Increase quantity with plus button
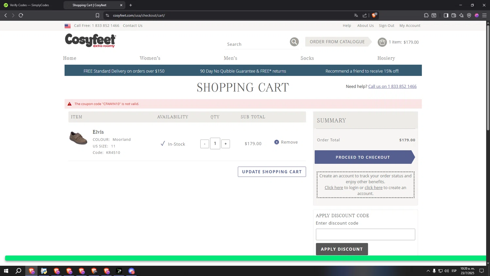This screenshot has height=276, width=490. (x=225, y=144)
